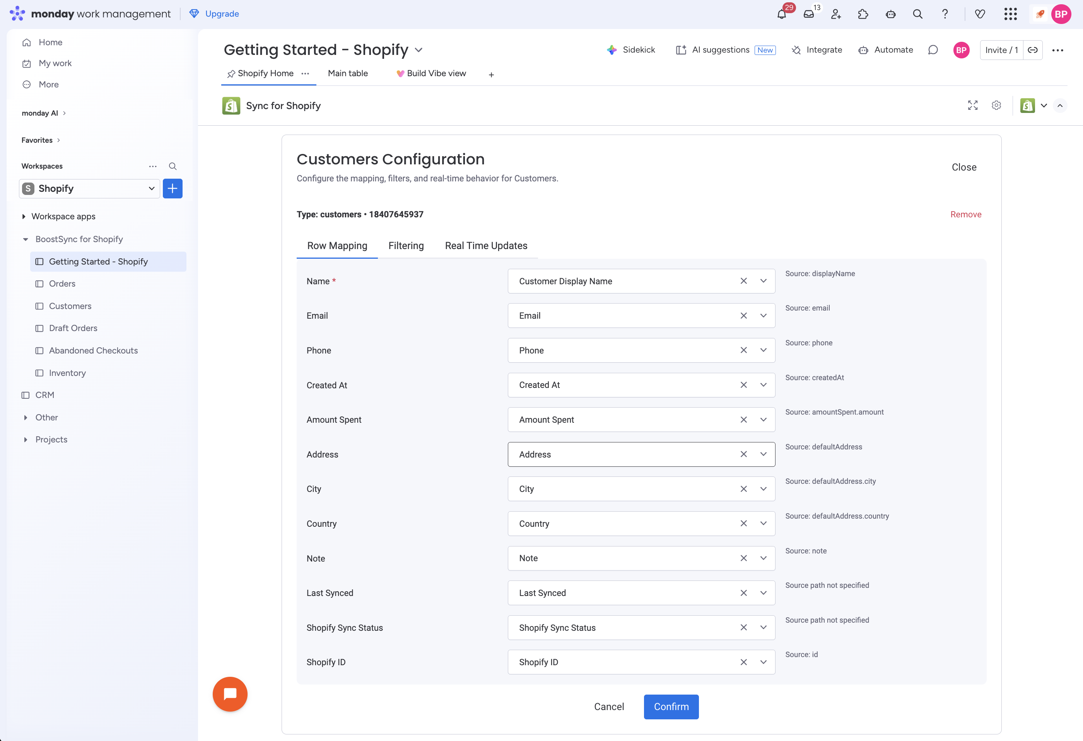Open the Shopify workspace selector dropdown
Viewport: 1083px width, 741px height.
[x=89, y=189]
